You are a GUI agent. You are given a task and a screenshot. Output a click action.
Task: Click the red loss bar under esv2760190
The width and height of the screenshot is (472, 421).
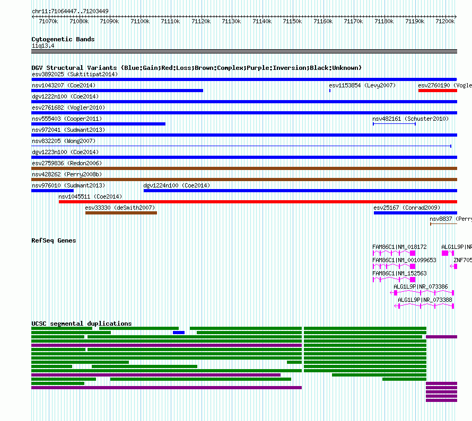coord(438,91)
